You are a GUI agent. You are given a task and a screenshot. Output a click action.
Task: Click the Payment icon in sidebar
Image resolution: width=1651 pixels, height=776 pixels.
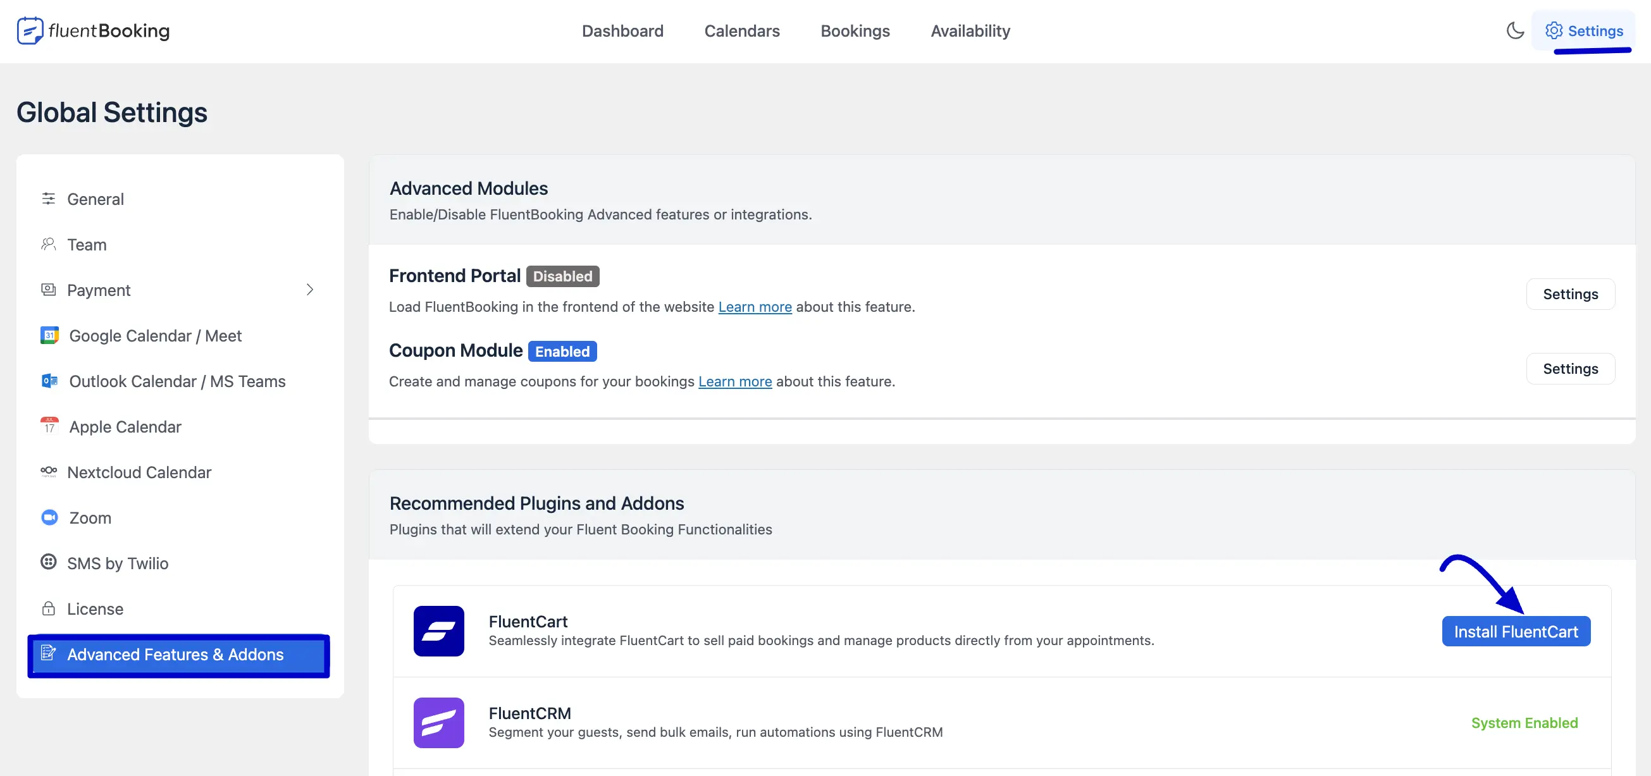coord(49,290)
